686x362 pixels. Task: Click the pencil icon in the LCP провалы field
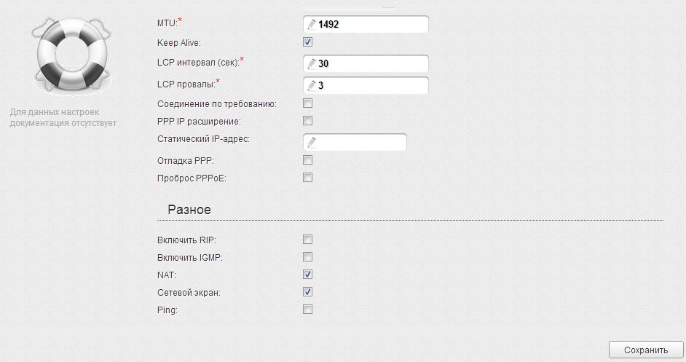[312, 85]
